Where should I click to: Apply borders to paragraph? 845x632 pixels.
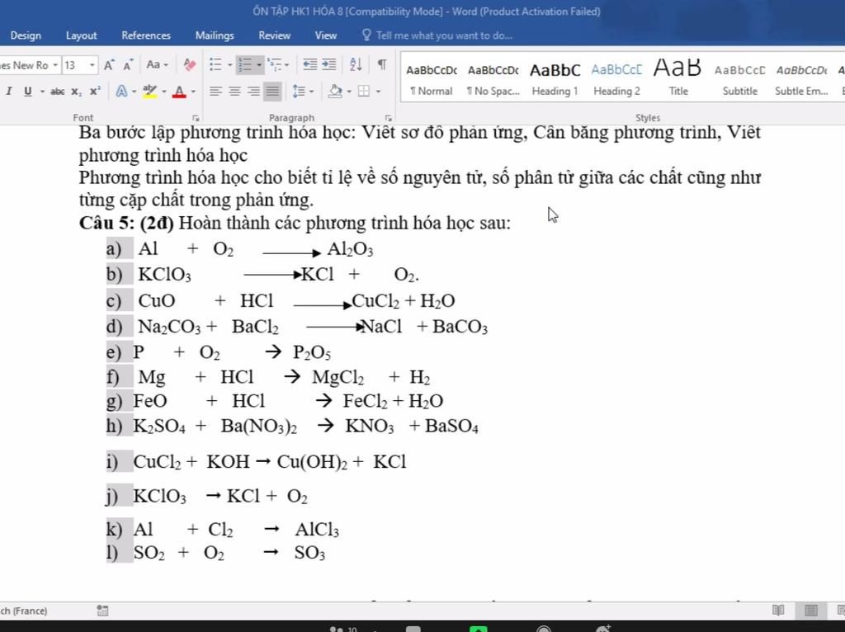[364, 91]
